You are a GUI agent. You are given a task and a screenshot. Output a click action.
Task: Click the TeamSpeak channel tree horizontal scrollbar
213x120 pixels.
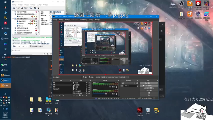(25, 34)
